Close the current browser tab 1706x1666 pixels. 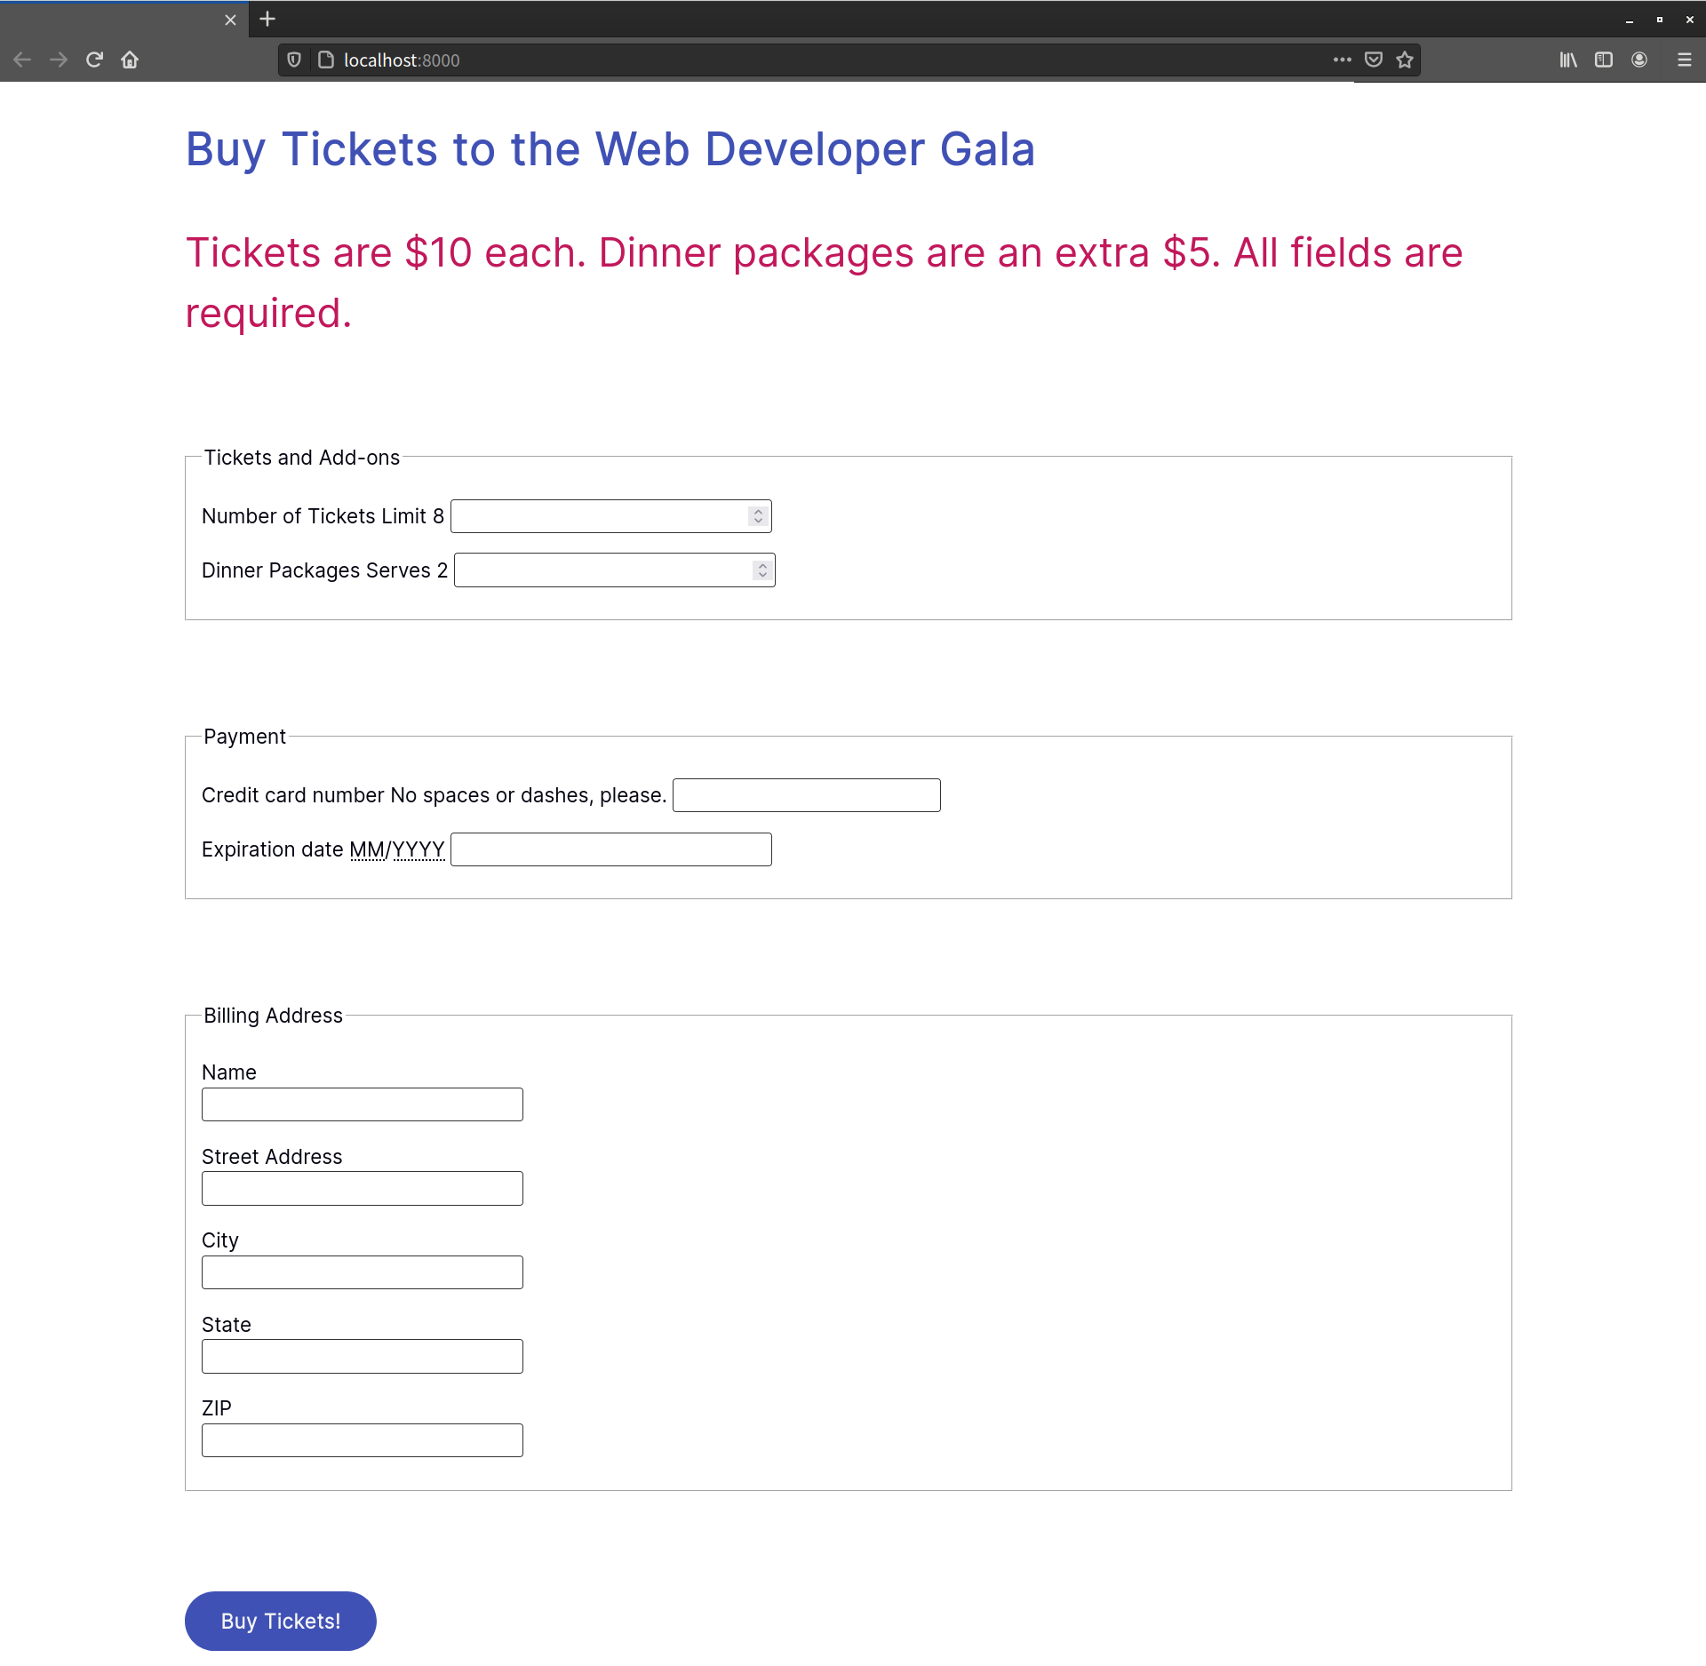[230, 20]
